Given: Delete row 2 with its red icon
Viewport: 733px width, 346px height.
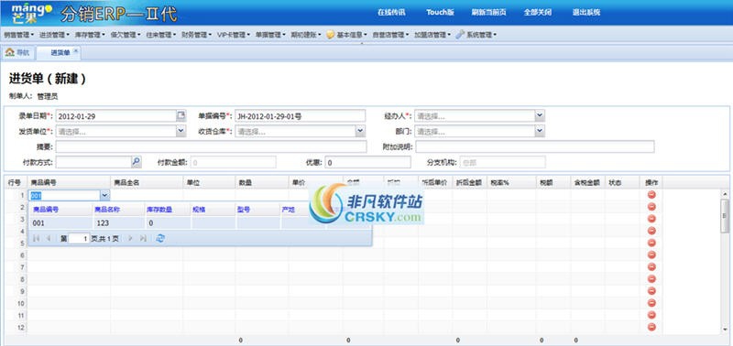Looking at the screenshot, I should click(651, 207).
